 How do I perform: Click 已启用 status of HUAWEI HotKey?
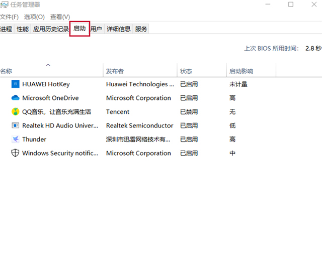(x=189, y=84)
